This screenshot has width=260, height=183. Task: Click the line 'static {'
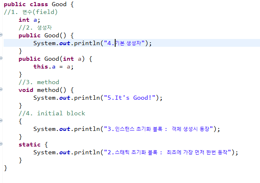point(33,145)
